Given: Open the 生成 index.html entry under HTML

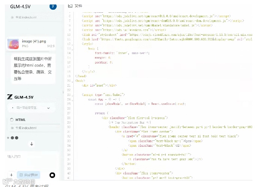Looking at the screenshot, I should pos(26,128).
